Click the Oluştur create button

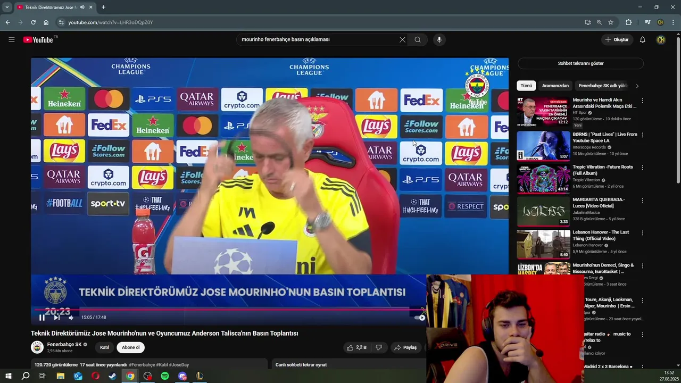[617, 39]
